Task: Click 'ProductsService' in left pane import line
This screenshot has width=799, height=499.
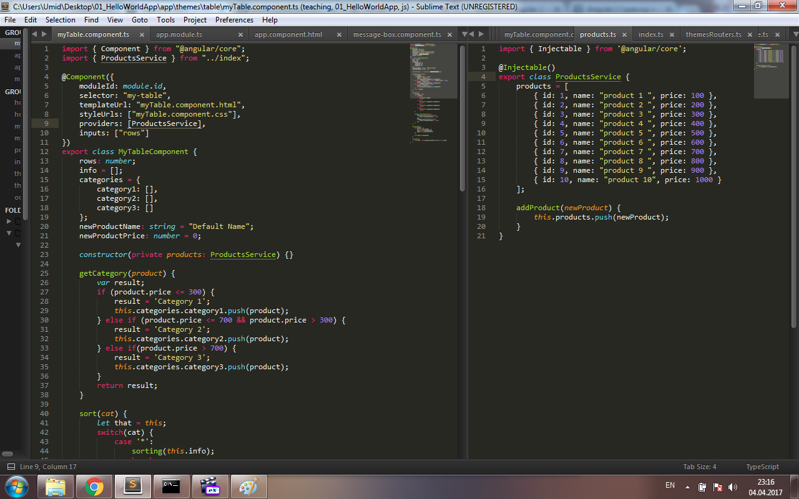Action: 134,58
